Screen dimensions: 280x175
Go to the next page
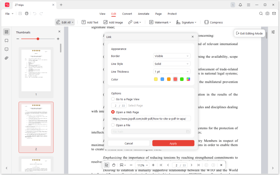coord(191,165)
